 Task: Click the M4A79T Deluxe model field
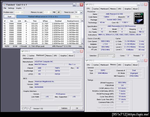click(49, 64)
